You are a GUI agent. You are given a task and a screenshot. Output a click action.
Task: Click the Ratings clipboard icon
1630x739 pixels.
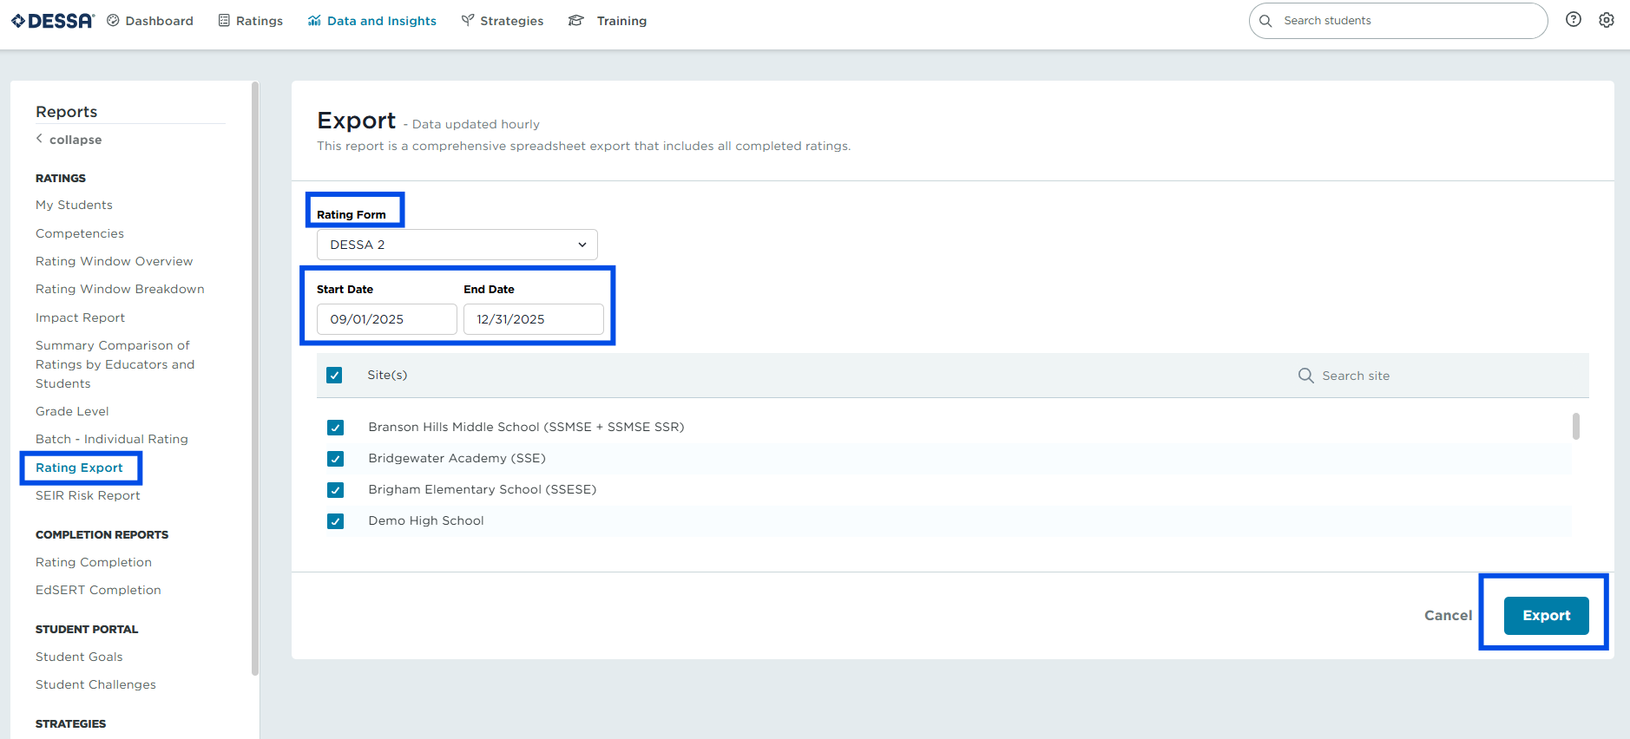224,21
